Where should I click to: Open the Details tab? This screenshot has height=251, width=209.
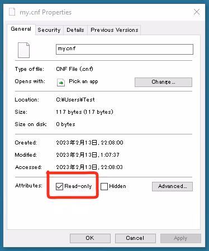75,30
